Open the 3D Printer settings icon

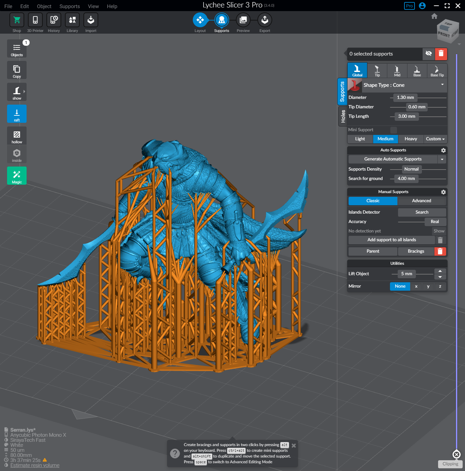click(x=35, y=20)
